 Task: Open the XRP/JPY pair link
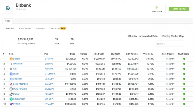click(x=49, y=69)
